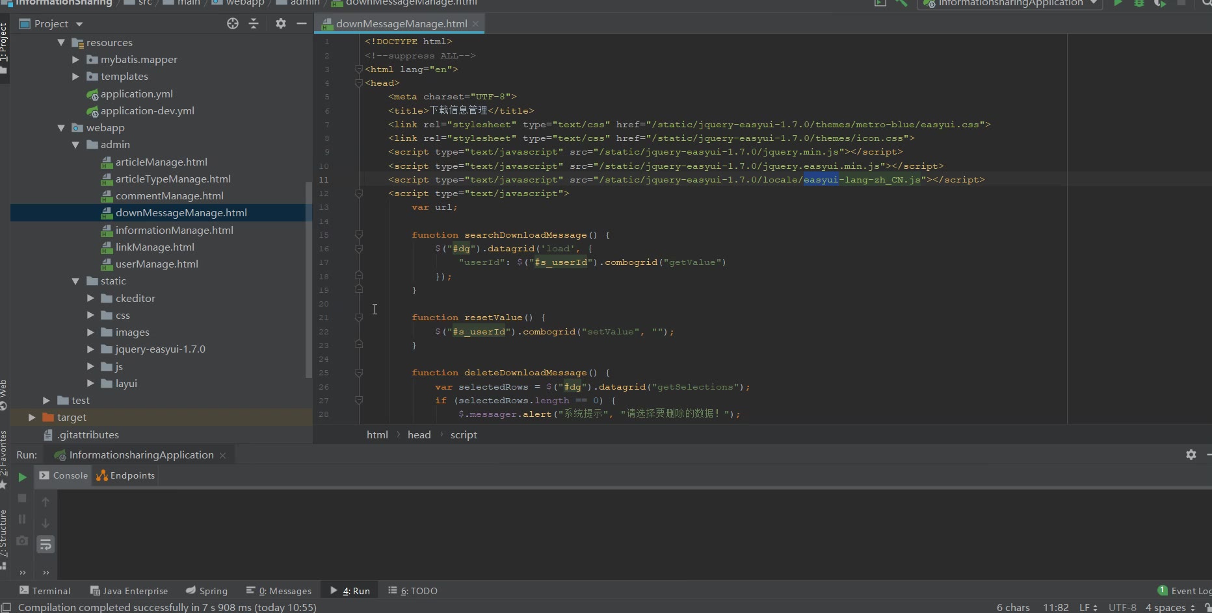Open Project panel settings gear
Image resolution: width=1212 pixels, height=613 pixels.
pos(280,23)
